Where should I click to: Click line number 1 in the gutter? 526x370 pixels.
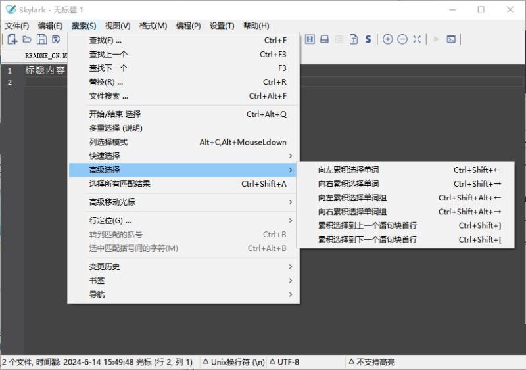(x=10, y=71)
